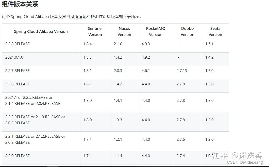Click Seata version 1.5.1 cell
This screenshot has height=167, width=269.
(x=209, y=44)
